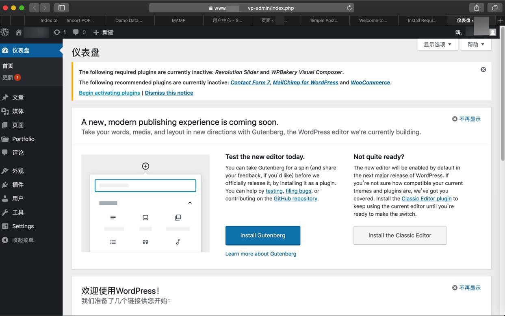Click Begin activating plugins link

[x=109, y=93]
